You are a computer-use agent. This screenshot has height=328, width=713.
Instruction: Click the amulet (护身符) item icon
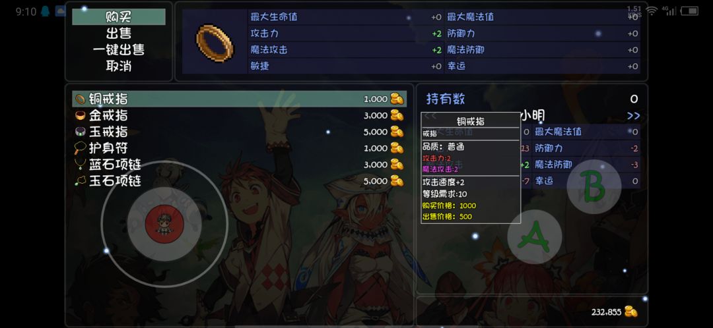pyautogui.click(x=80, y=148)
